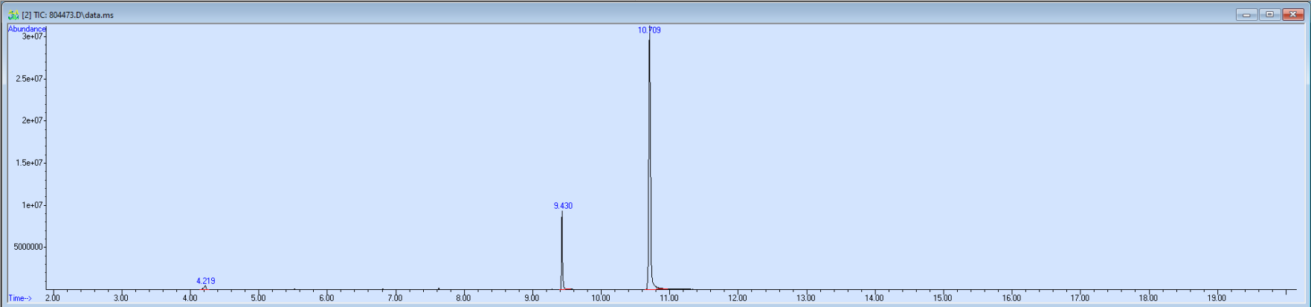The height and width of the screenshot is (307, 1311).
Task: Click the 4.00 time axis value
Action: 190,298
